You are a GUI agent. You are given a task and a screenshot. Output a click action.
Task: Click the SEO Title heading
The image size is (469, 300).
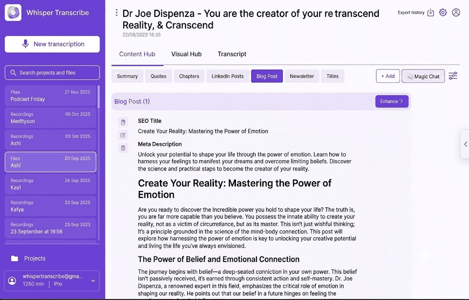tap(150, 121)
